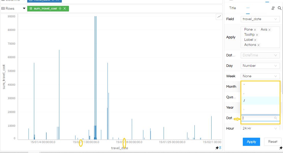Screen dimensions: 283x153
Task: Click the magnifier inside the date separator field
Action: 276,118
